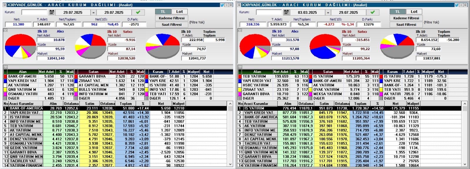
Task: Sort by Araci Kurumlar header in left window
Action: tap(26, 104)
